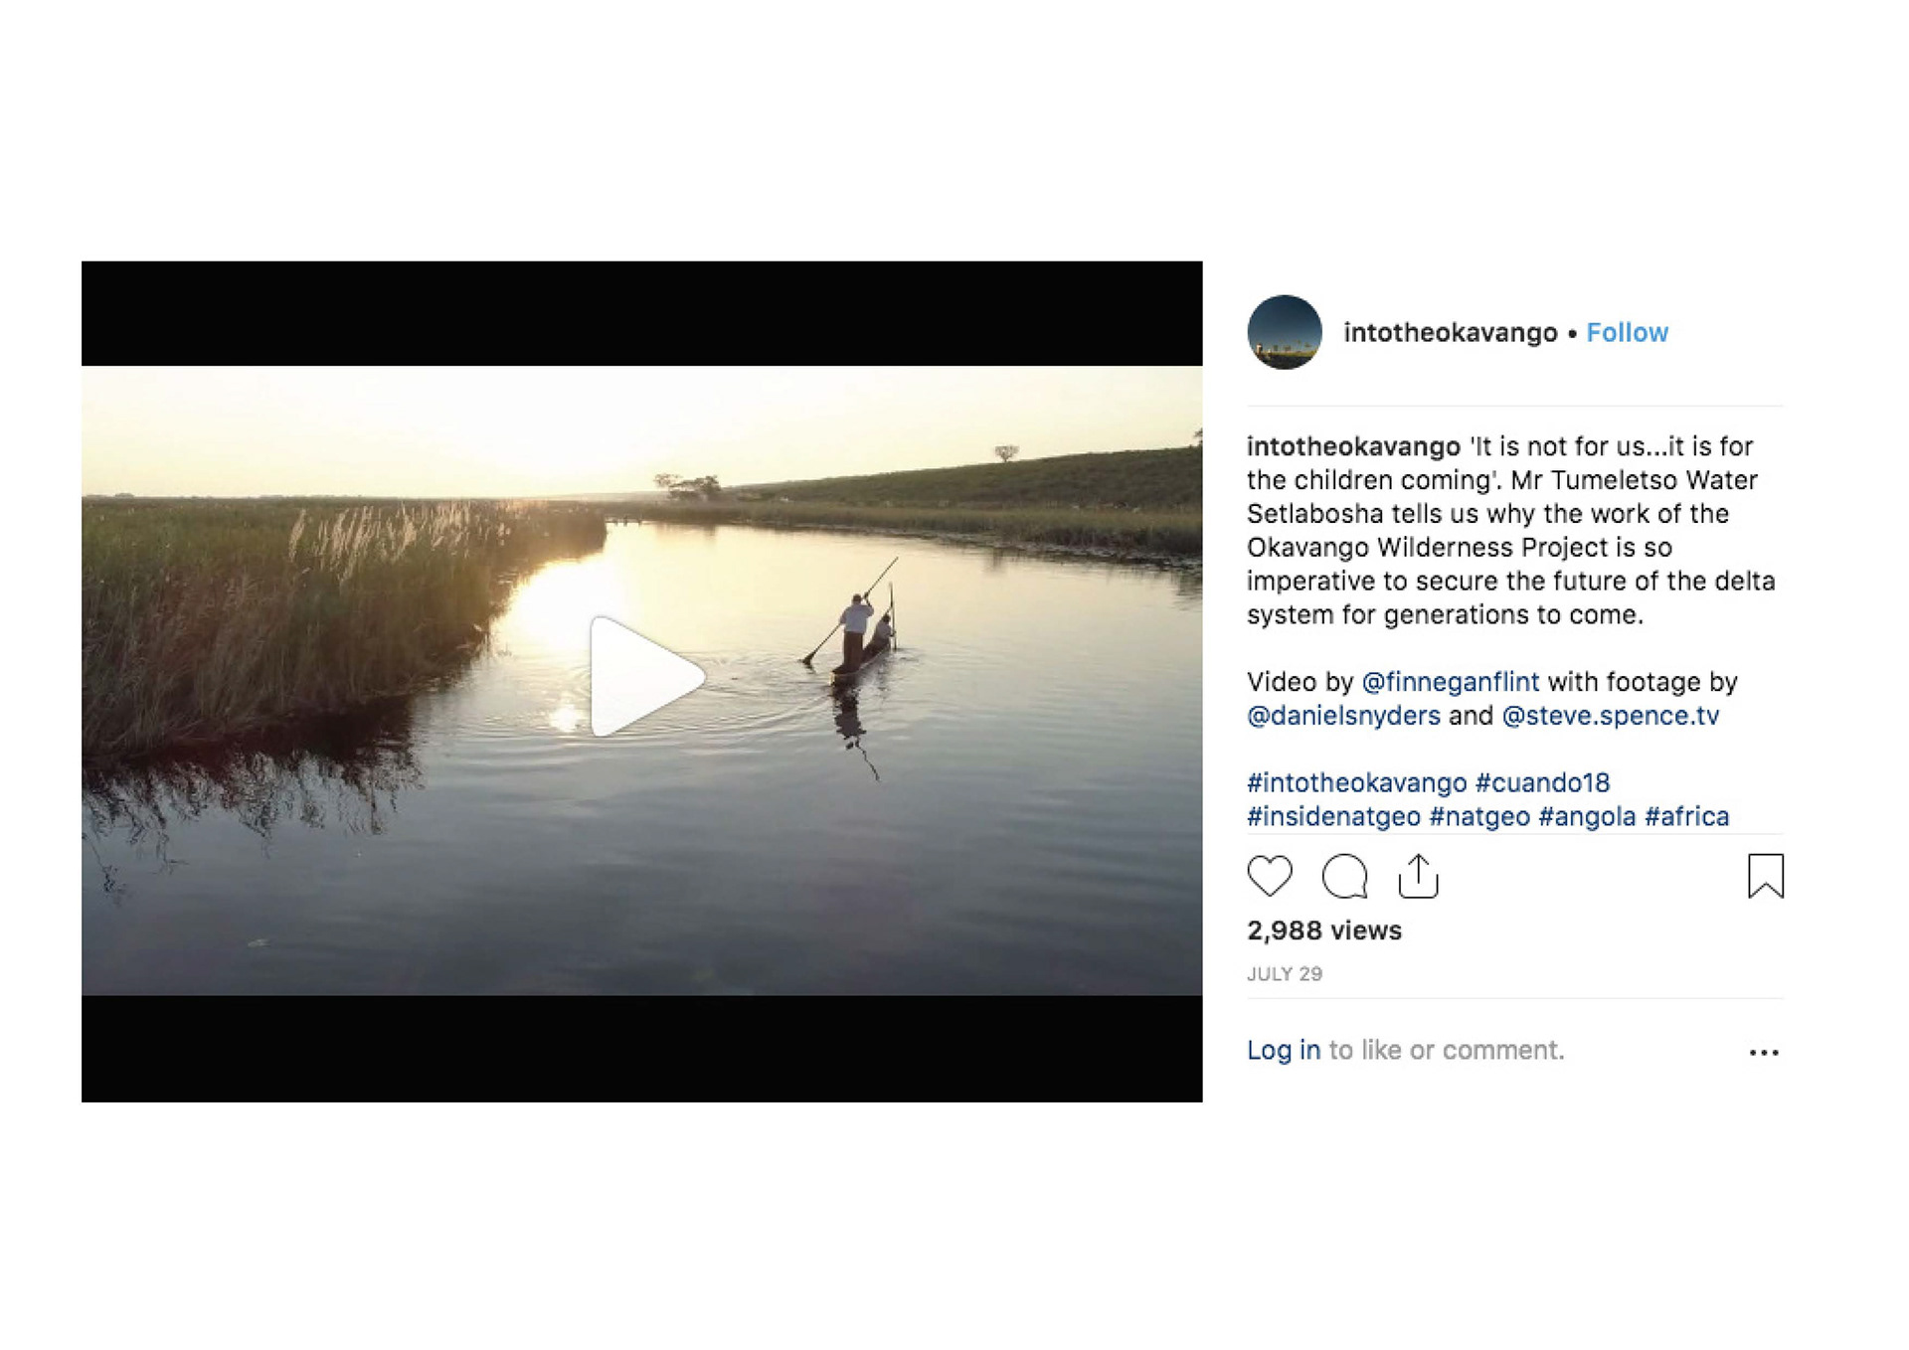Visit @steve.spence.tv profile mention
The height and width of the screenshot is (1350, 1909).
tap(1610, 716)
